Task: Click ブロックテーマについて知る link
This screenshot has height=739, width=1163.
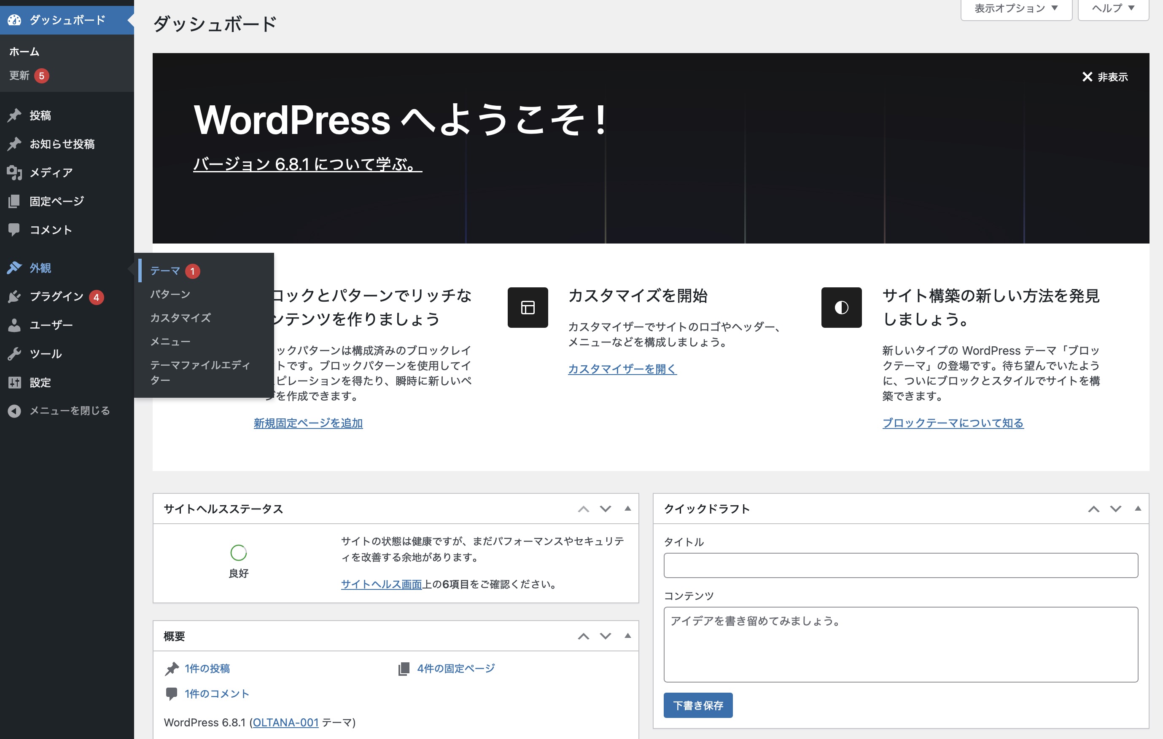Action: coord(953,423)
